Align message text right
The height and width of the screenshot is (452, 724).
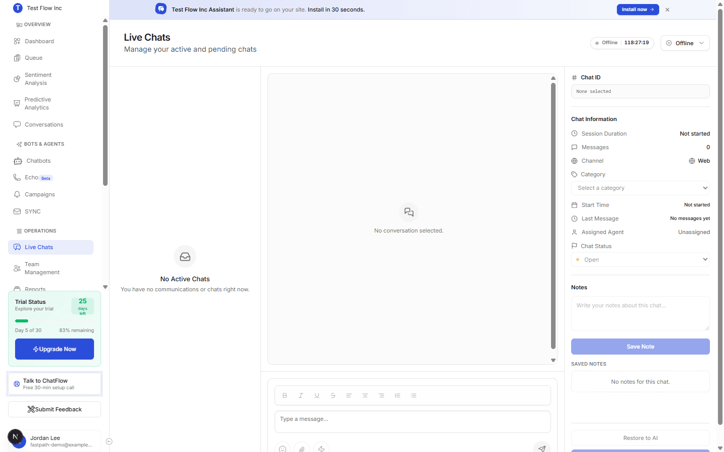[x=382, y=395]
